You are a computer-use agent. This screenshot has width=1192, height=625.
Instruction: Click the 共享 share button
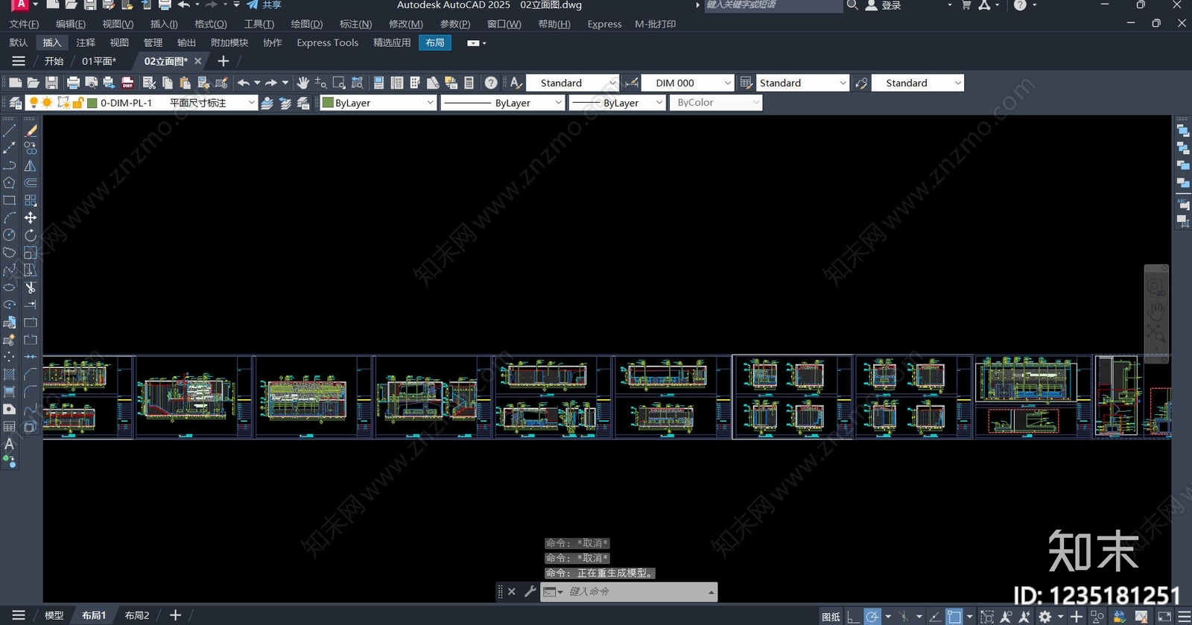pyautogui.click(x=264, y=5)
